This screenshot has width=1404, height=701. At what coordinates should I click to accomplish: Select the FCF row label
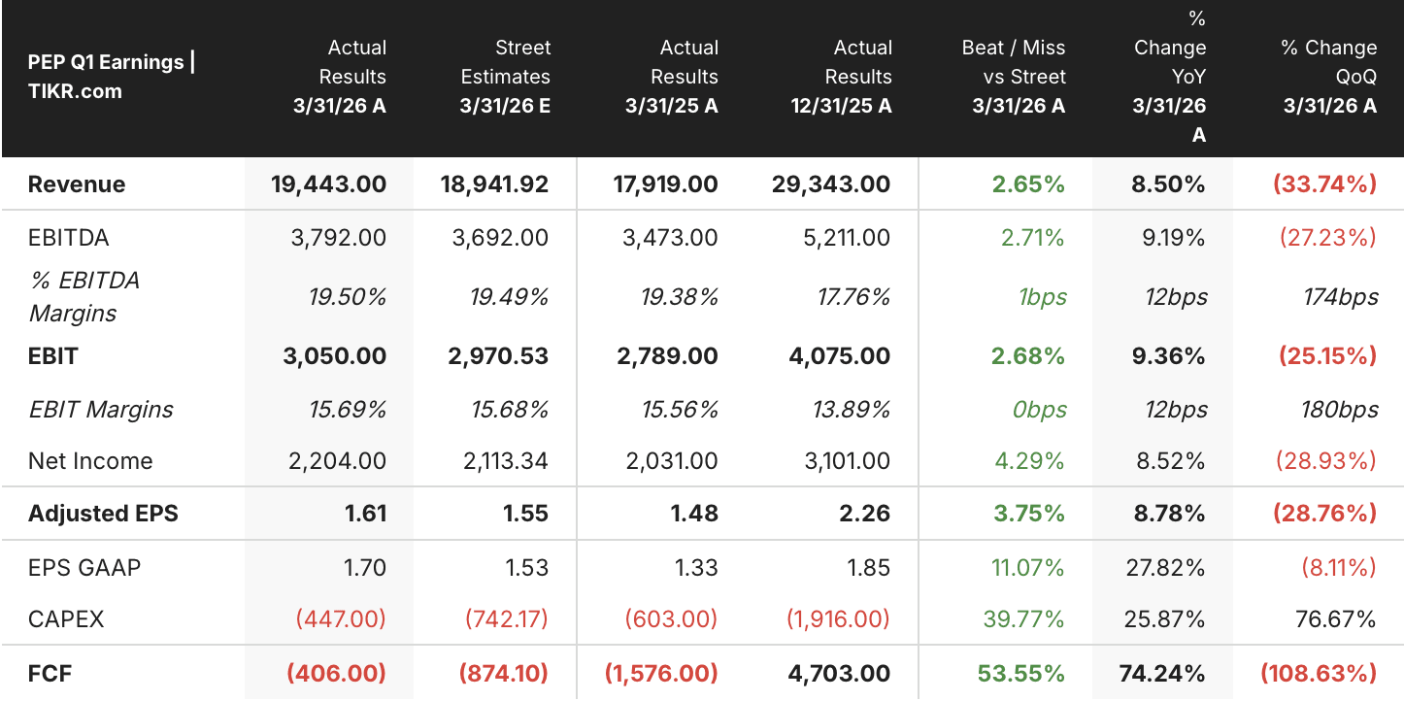pos(50,673)
